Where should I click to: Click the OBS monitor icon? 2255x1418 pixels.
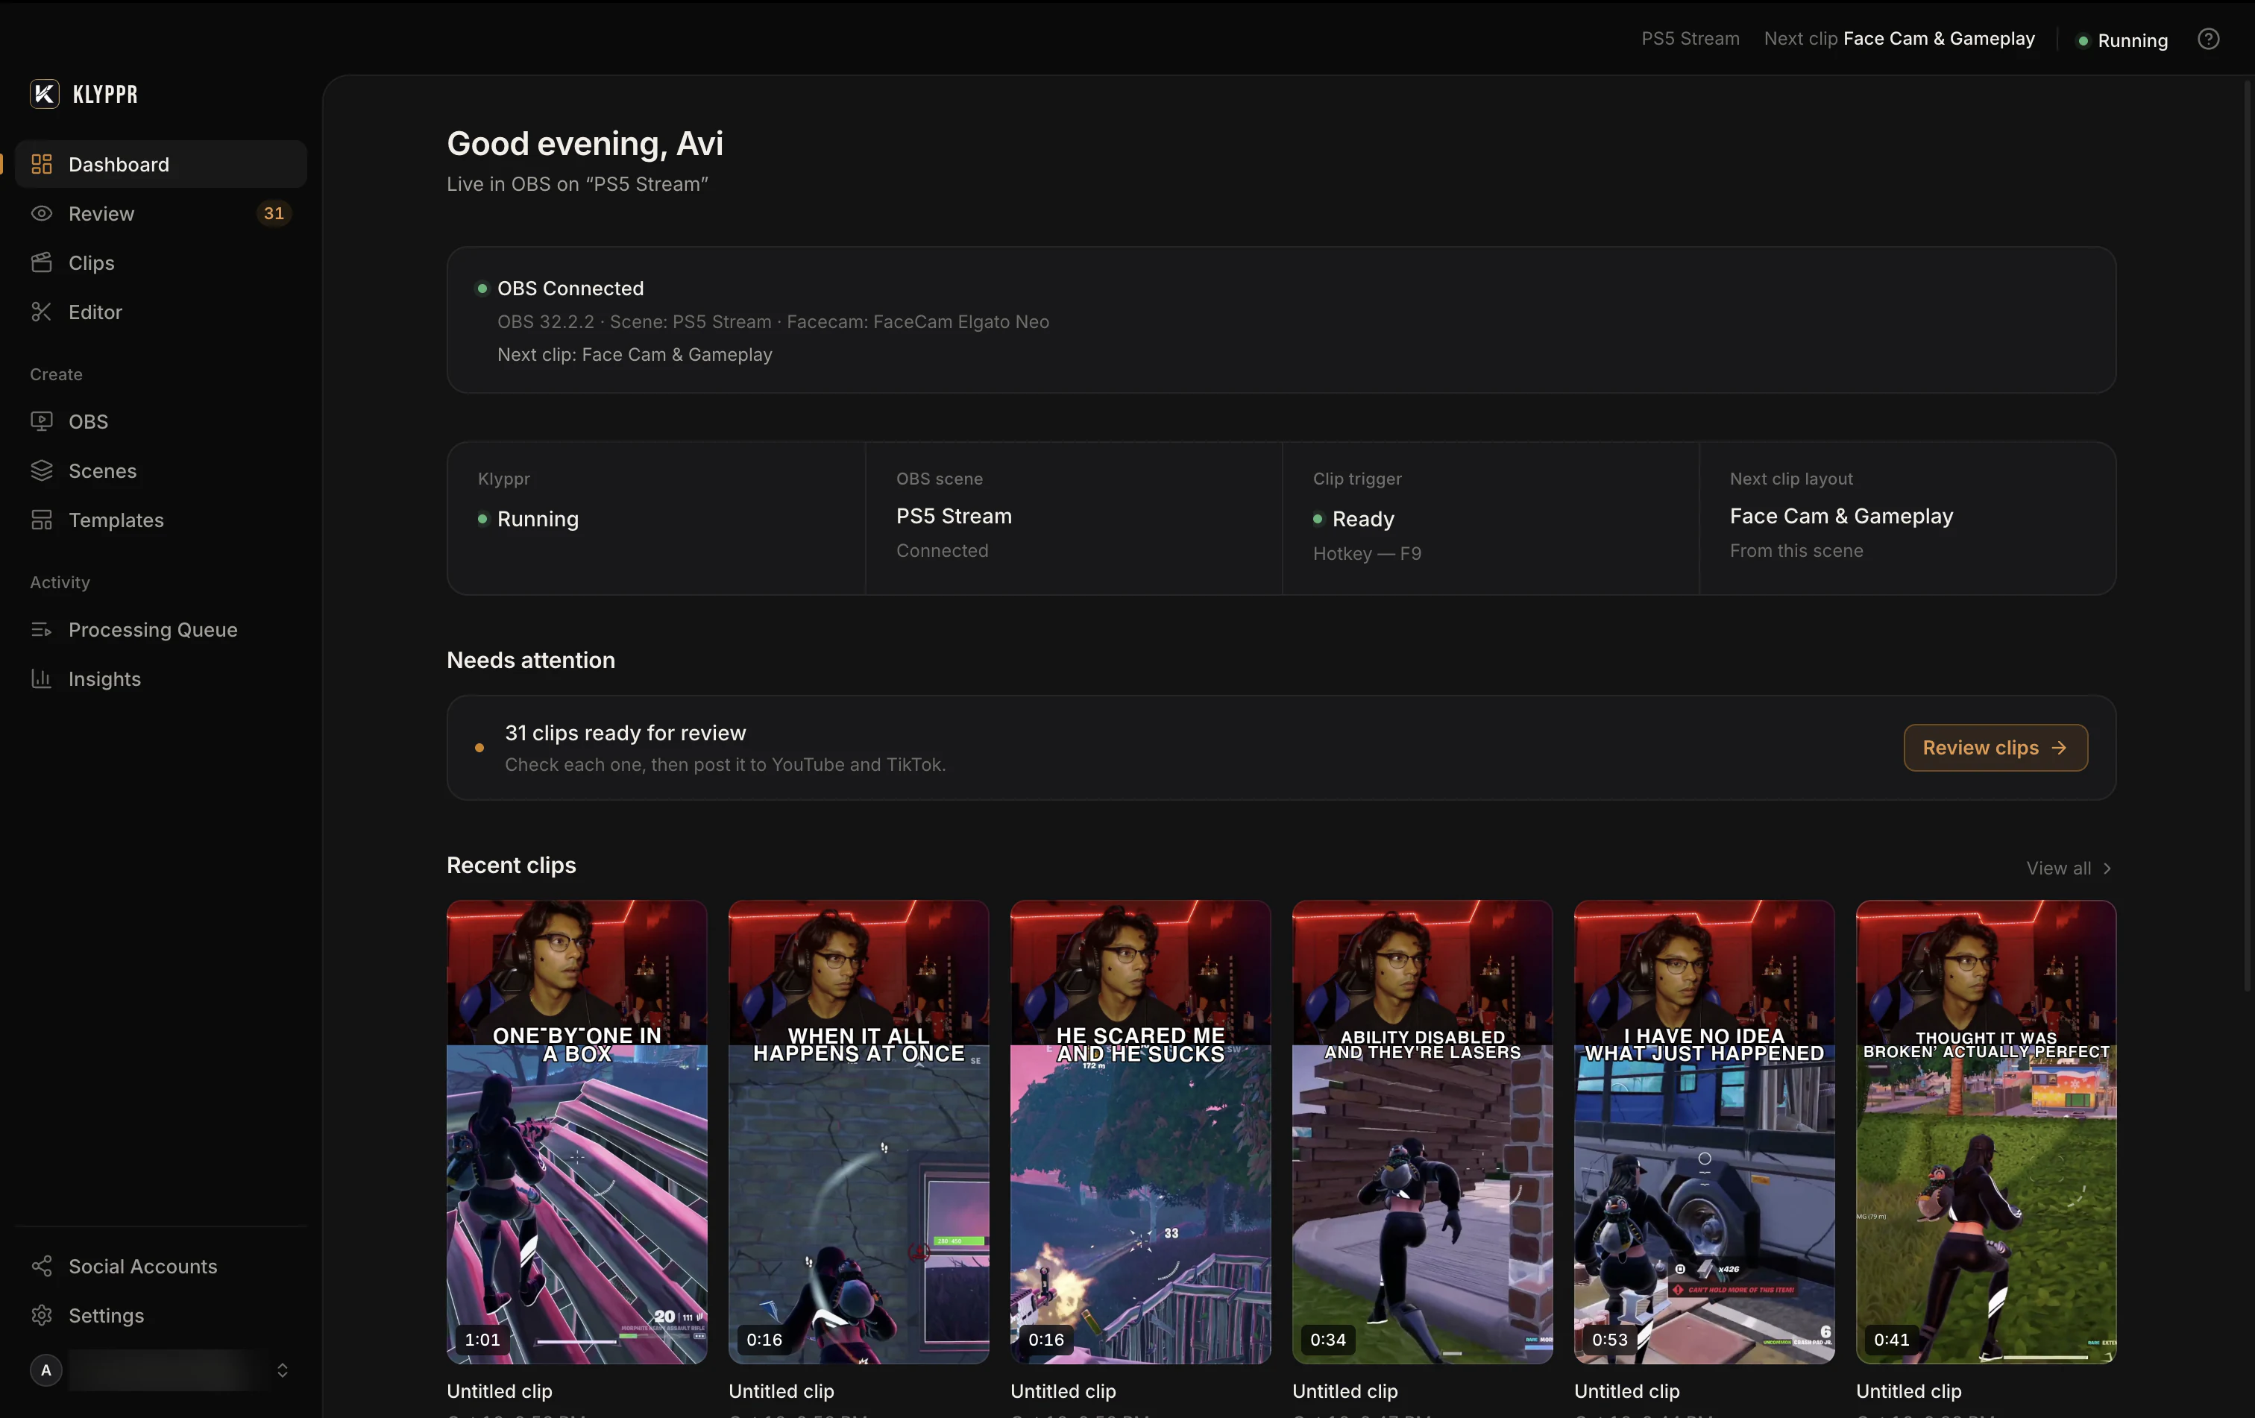pyautogui.click(x=41, y=421)
